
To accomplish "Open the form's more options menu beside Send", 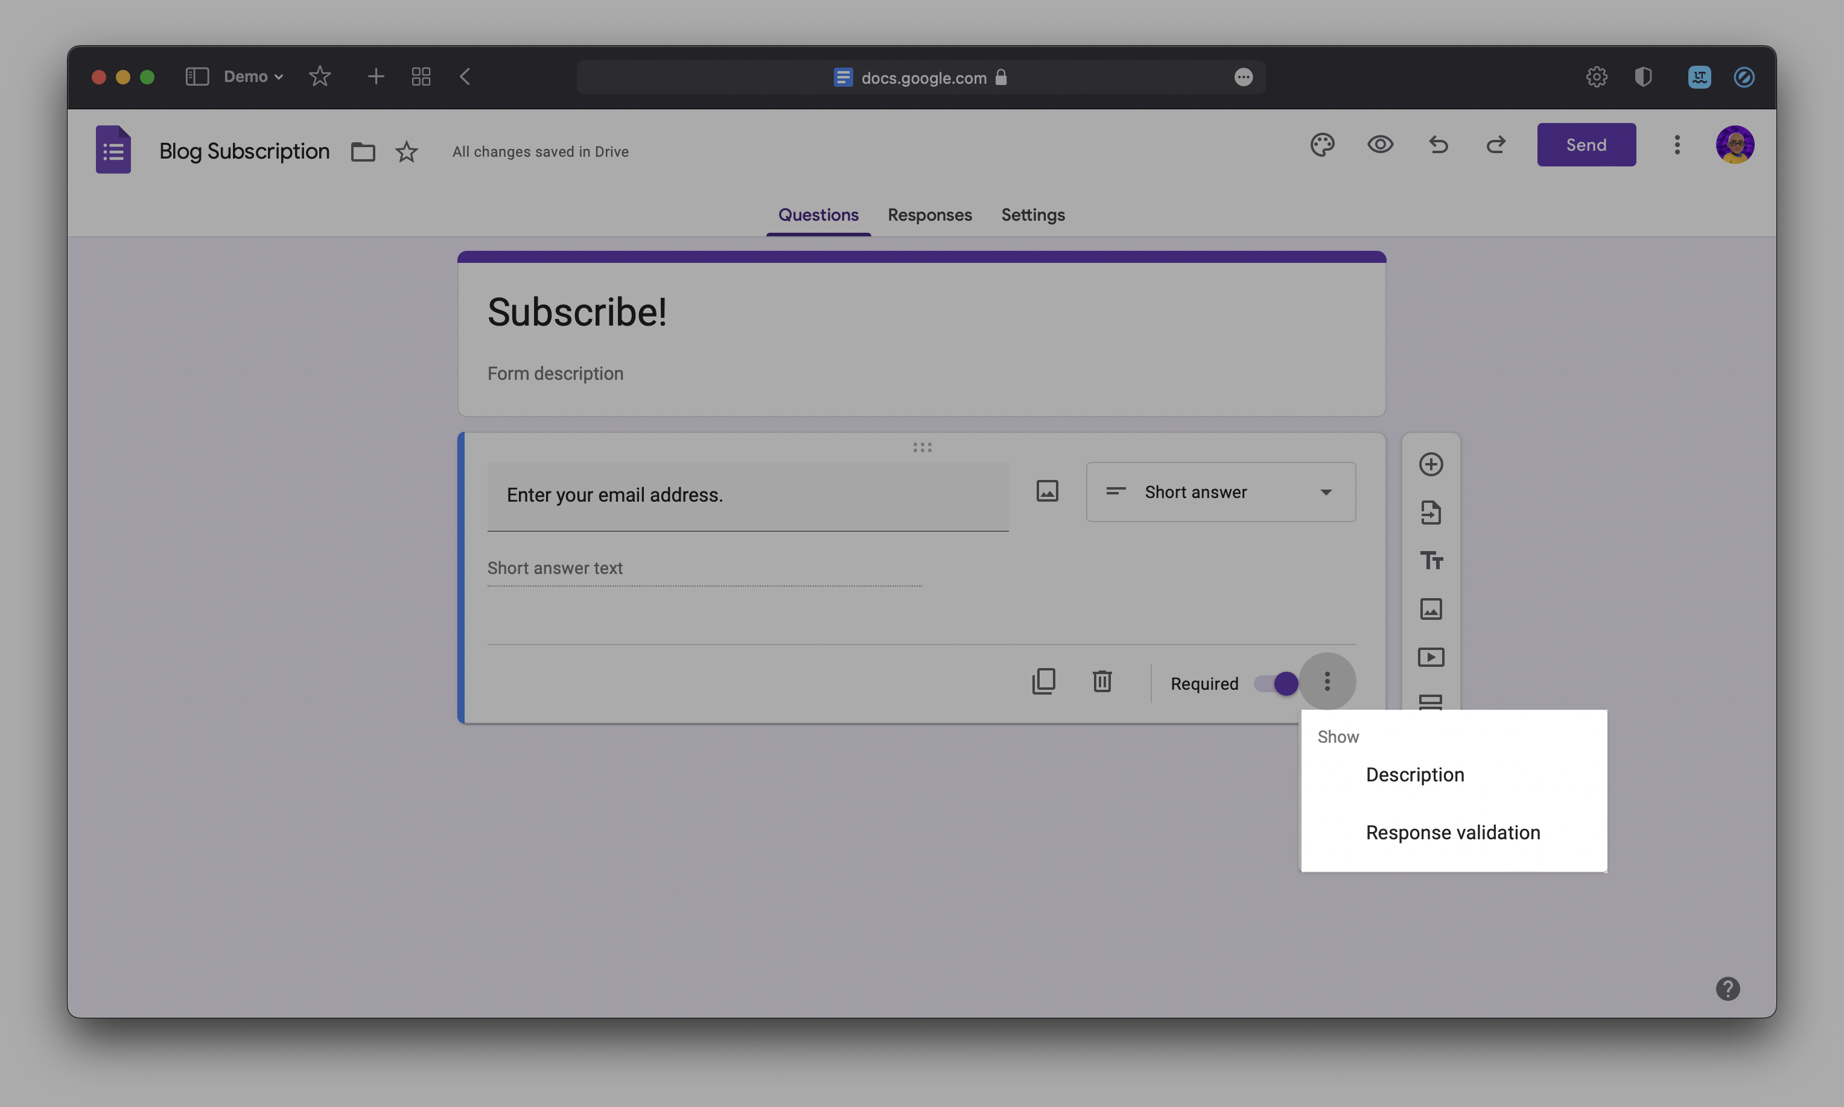I will point(1677,145).
